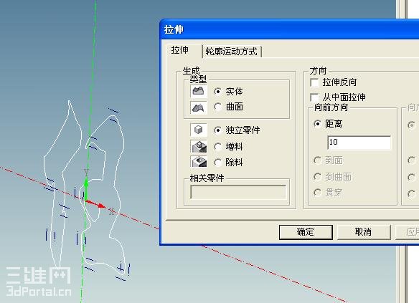The height and width of the screenshot is (303, 419).
Task: Select the 贯穿 radio option
Action: click(317, 192)
